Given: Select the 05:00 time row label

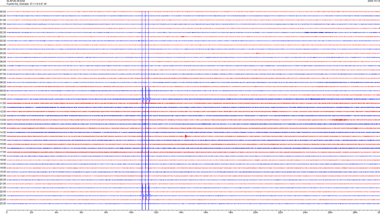Looking at the screenshot, I should pos(3,53).
